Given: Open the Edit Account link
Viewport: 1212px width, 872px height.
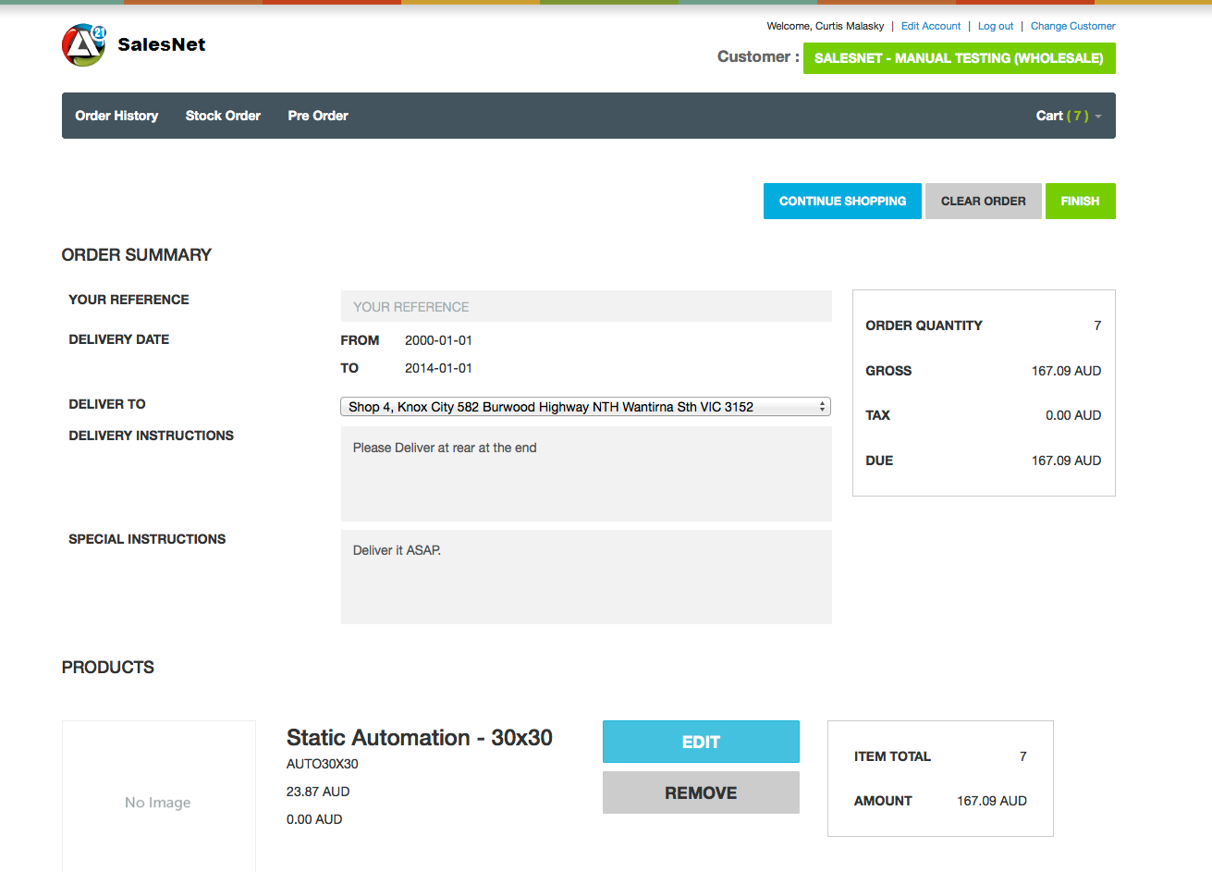Looking at the screenshot, I should 931,26.
